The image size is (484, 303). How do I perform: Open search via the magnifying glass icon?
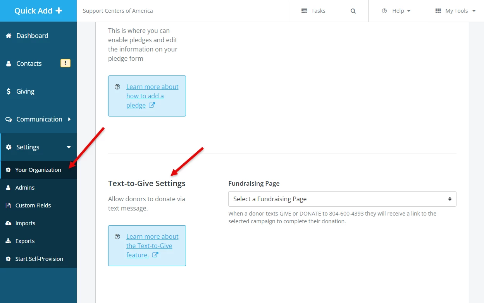[x=353, y=10]
